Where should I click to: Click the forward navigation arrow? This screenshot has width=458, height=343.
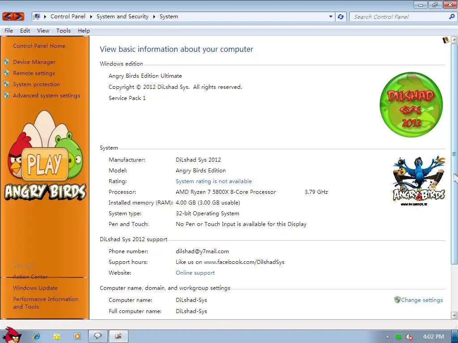click(x=19, y=17)
